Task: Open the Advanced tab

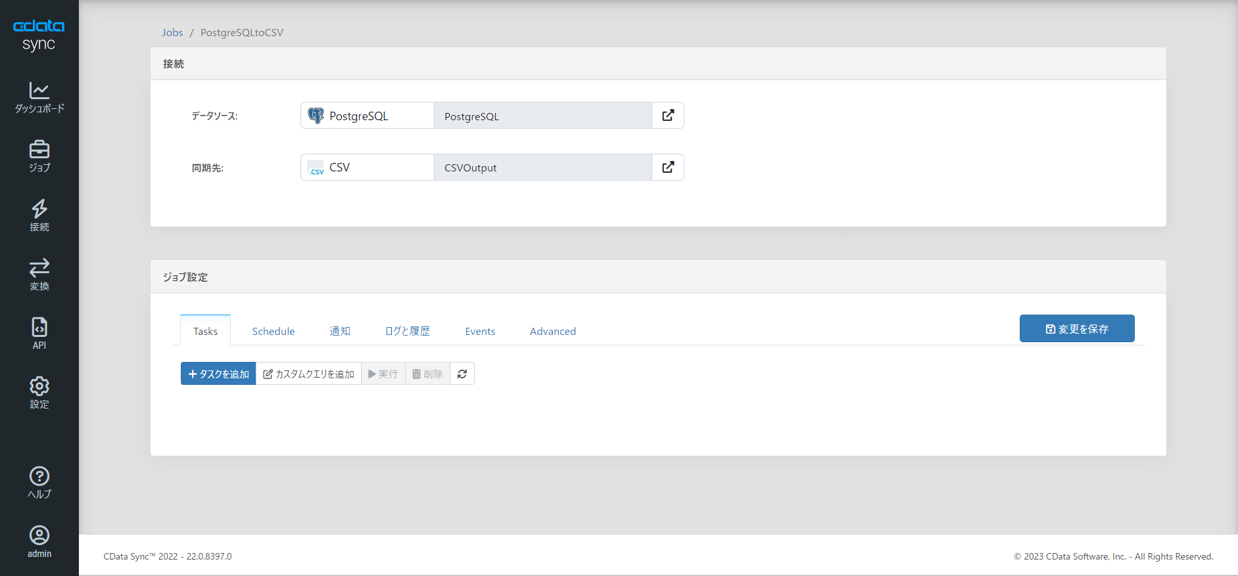Action: 553,331
